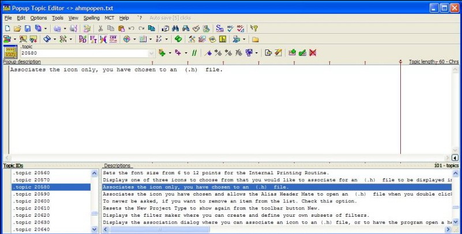Open the MCT menu
Screen dimensions: 462x234
(109, 18)
